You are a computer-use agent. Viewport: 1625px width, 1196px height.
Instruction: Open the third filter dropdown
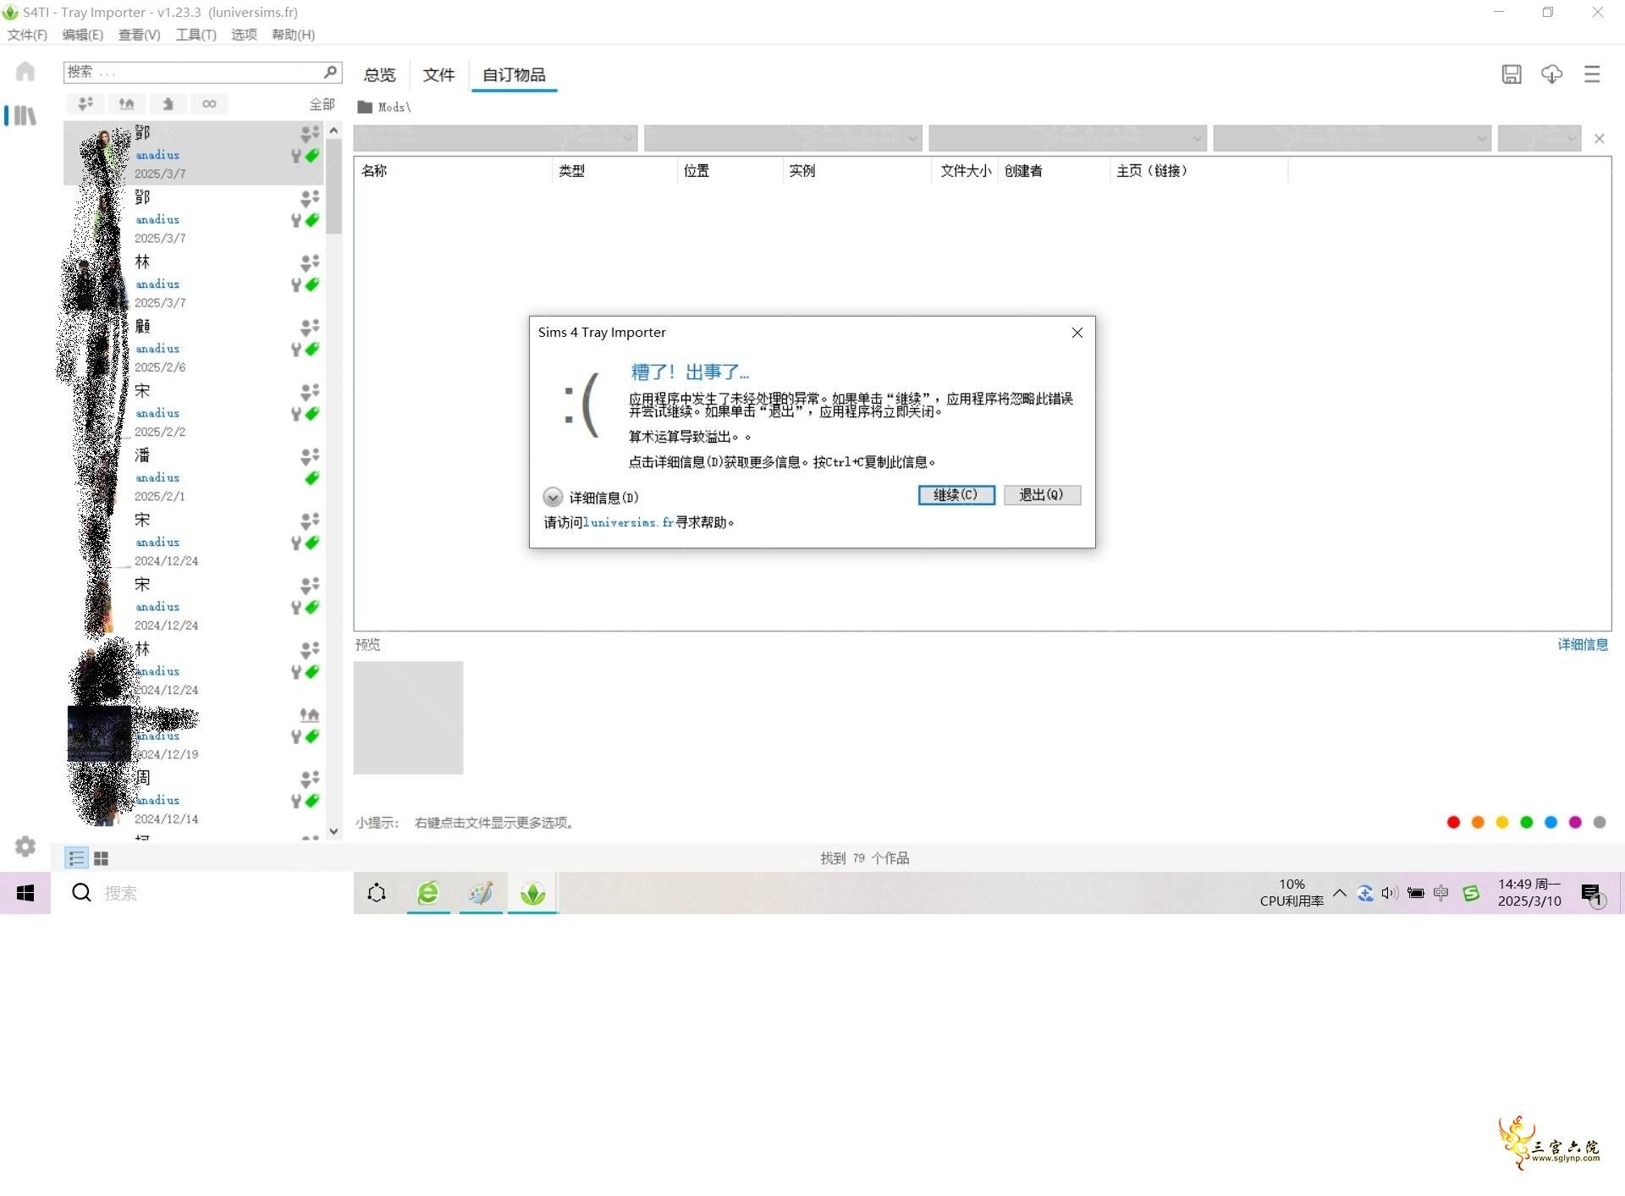1067,138
